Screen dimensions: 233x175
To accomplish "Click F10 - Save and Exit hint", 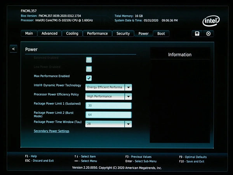I will [192, 161].
